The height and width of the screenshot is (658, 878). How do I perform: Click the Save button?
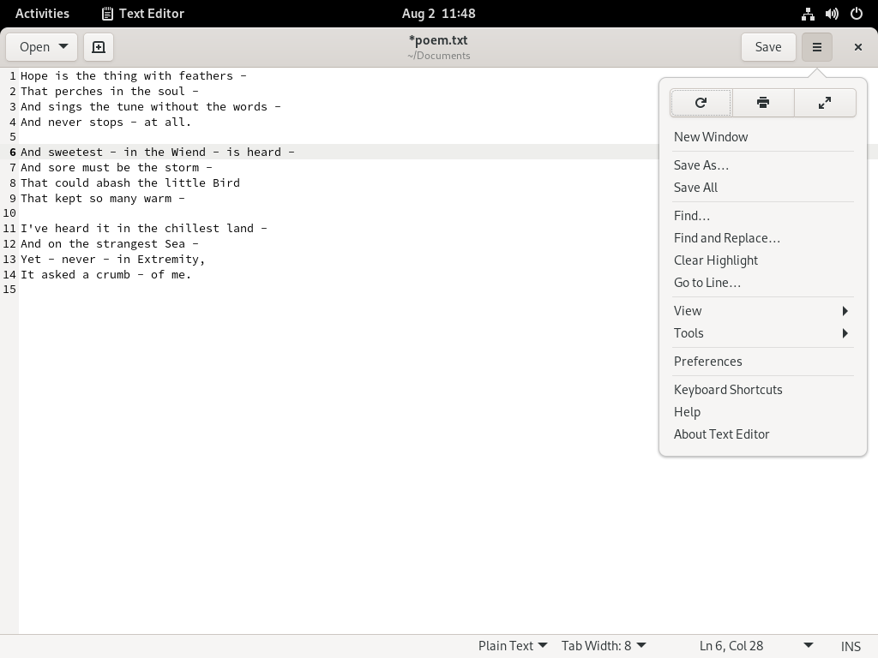768,47
